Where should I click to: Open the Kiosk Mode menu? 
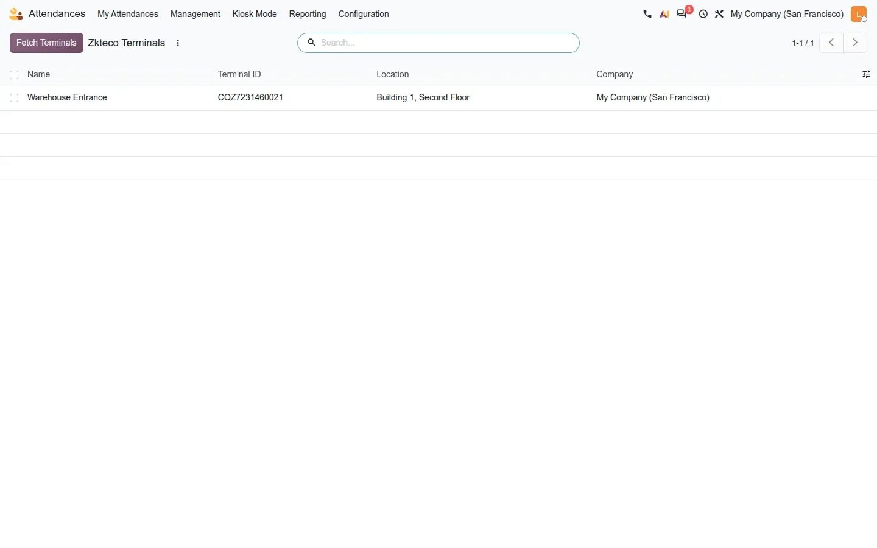(x=255, y=14)
